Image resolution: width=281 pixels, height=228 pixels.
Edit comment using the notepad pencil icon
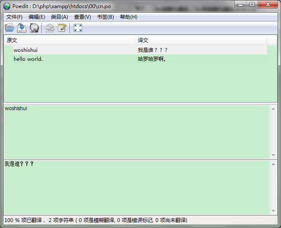tap(62, 28)
